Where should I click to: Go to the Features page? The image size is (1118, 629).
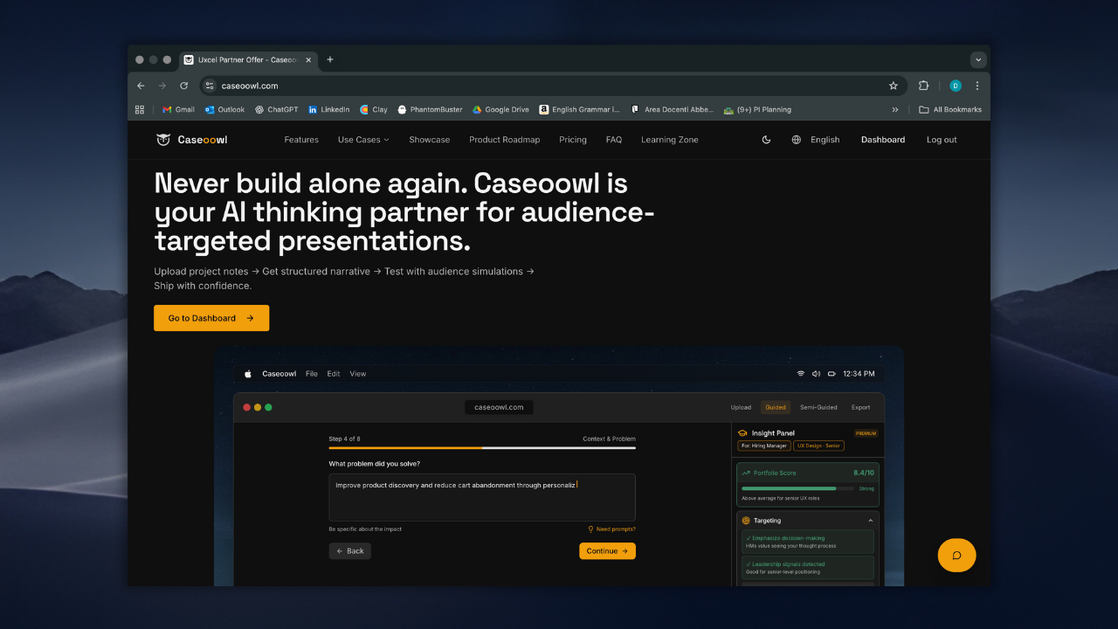tap(301, 140)
